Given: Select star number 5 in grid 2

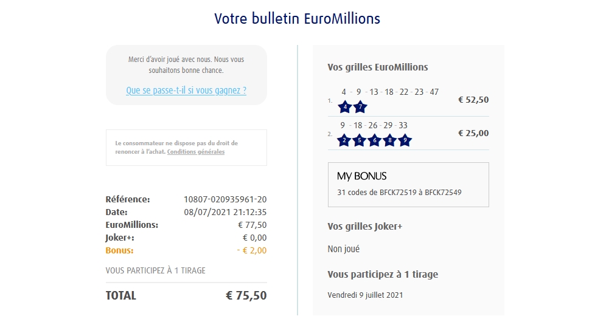Looking at the screenshot, I should tap(360, 140).
